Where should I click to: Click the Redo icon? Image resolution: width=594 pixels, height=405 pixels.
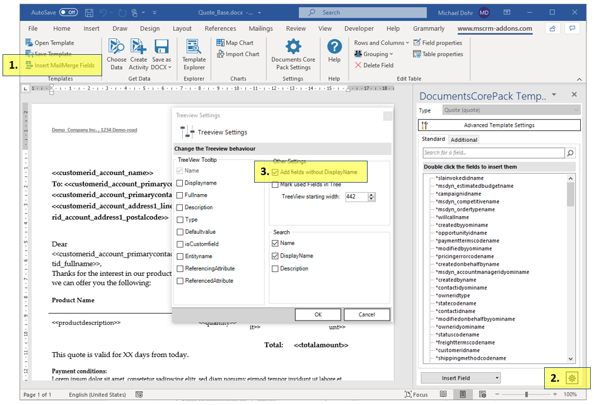point(122,13)
